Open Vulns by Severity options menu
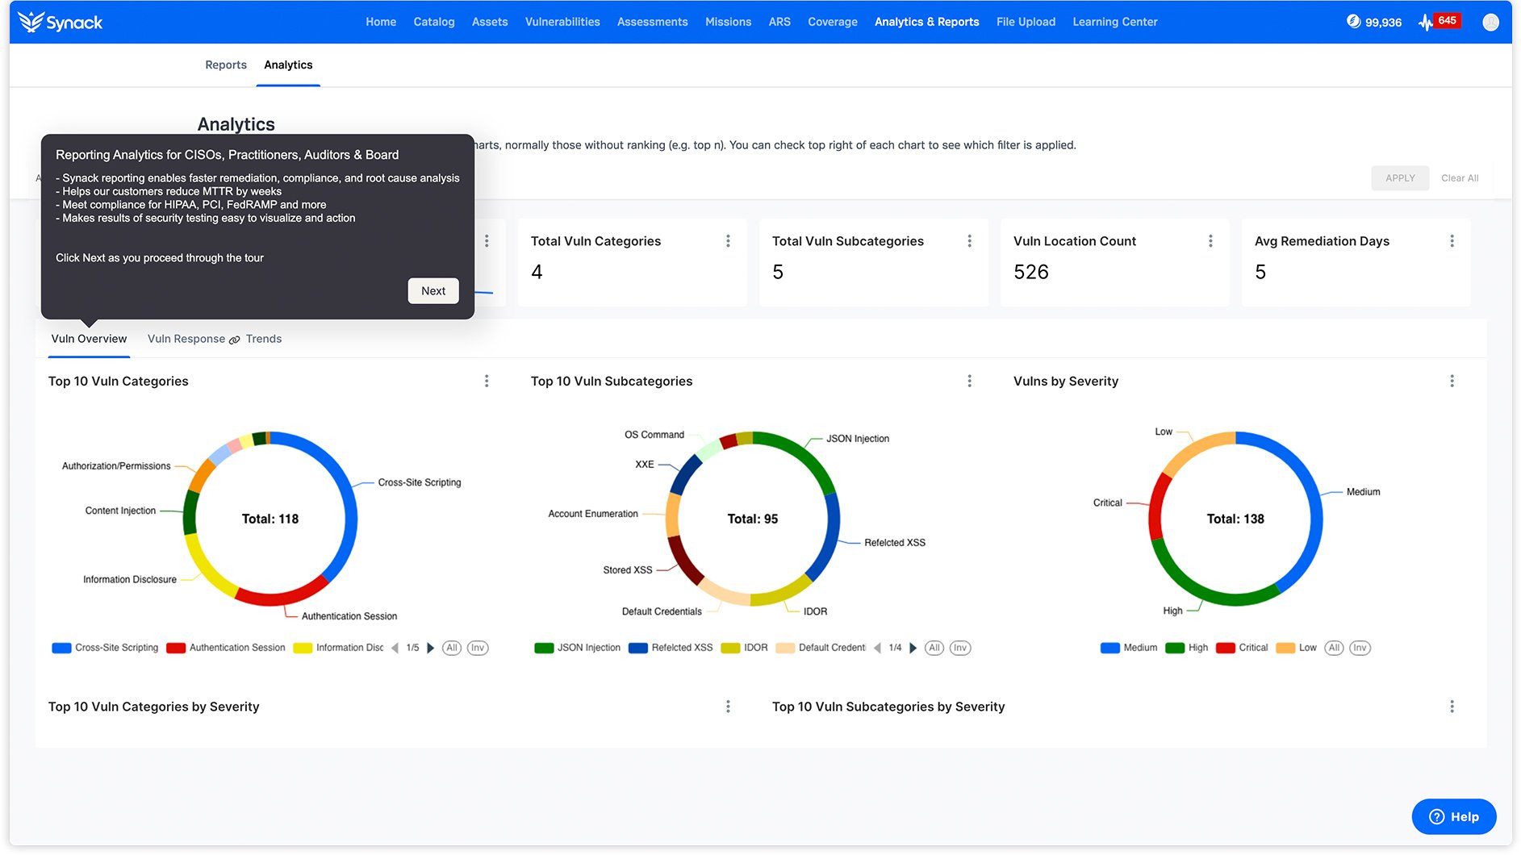The height and width of the screenshot is (855, 1521). tap(1452, 382)
